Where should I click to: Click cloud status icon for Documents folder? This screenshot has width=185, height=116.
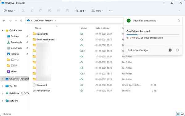82,34
